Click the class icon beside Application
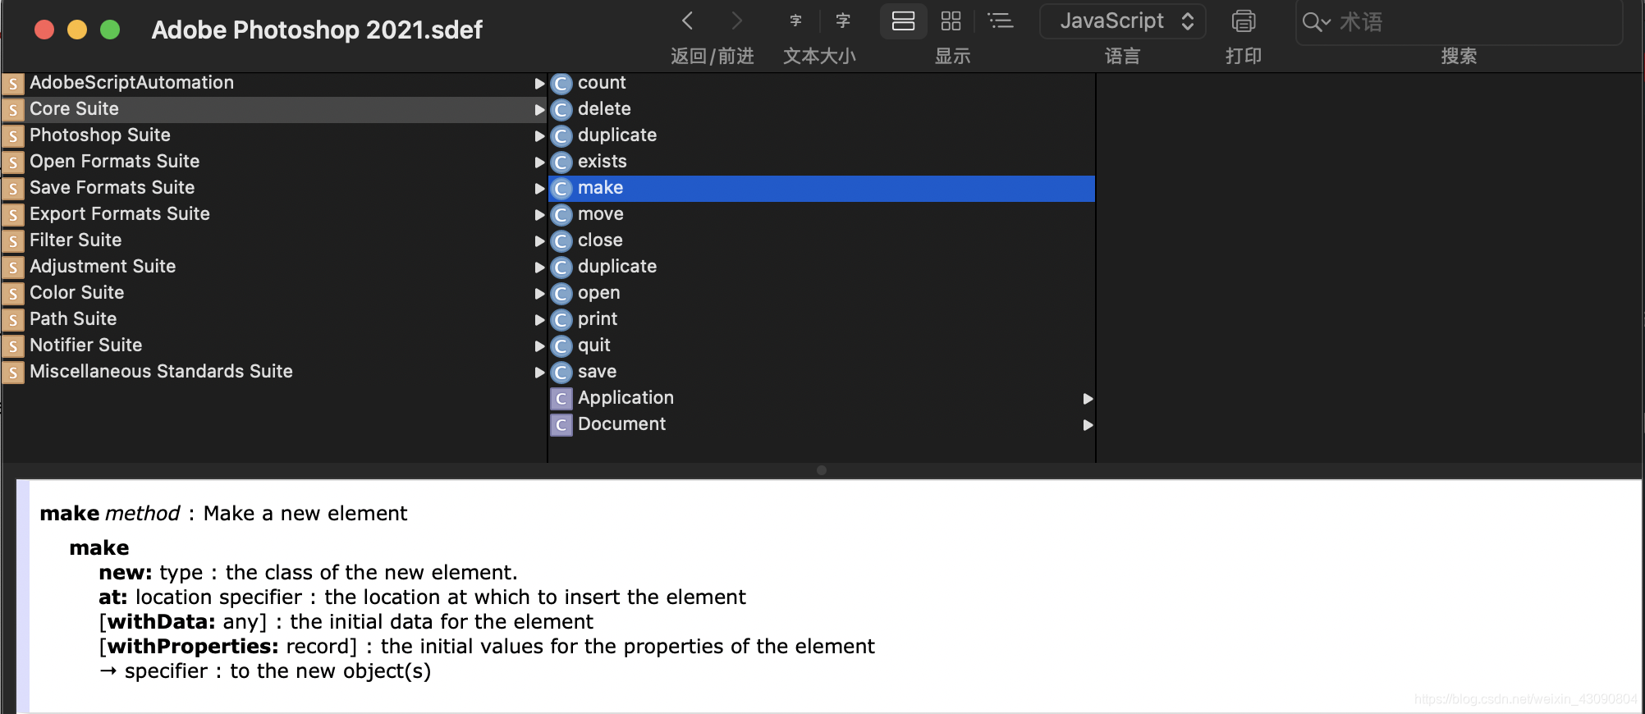1645x714 pixels. coord(561,399)
